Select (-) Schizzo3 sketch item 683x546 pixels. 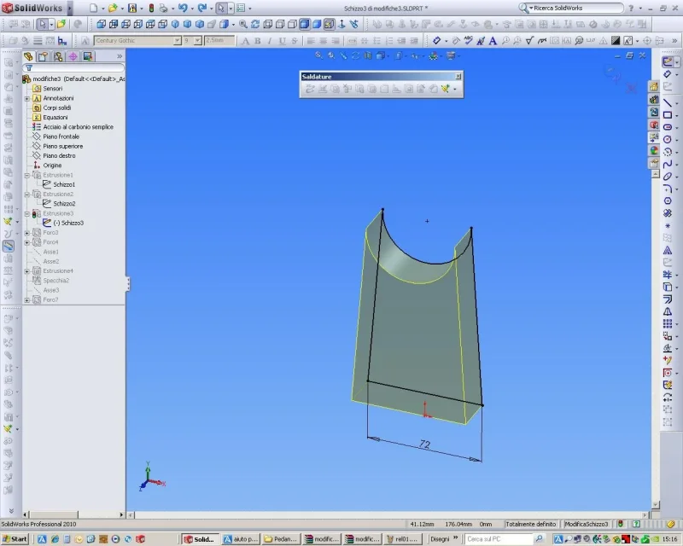pos(68,223)
